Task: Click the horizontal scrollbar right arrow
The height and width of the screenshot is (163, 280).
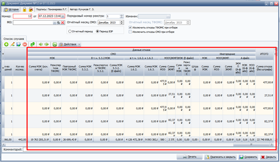Action: pyautogui.click(x=271, y=145)
